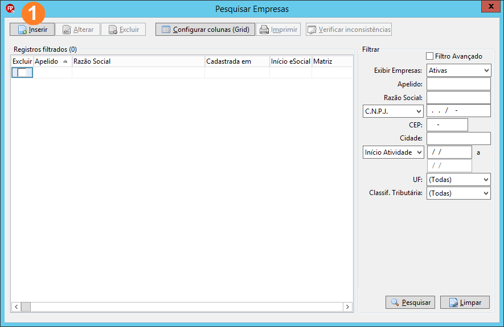The image size is (504, 327).
Task: Toggle the Excluir checkbox in first grid row
Action: coord(22,73)
